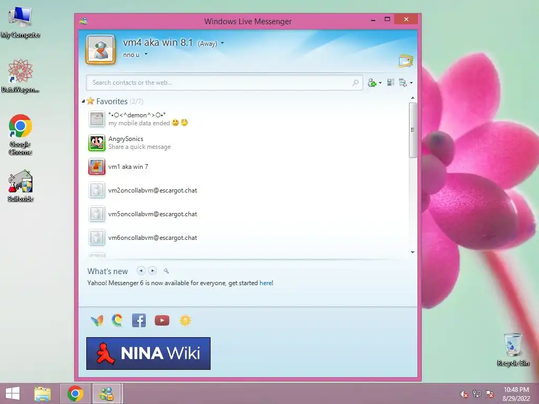
Task: Click the display name vm4 aka win 8.1
Action: [x=158, y=42]
